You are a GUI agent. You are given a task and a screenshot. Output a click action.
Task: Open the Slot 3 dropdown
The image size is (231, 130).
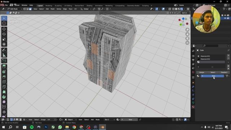[109, 120]
